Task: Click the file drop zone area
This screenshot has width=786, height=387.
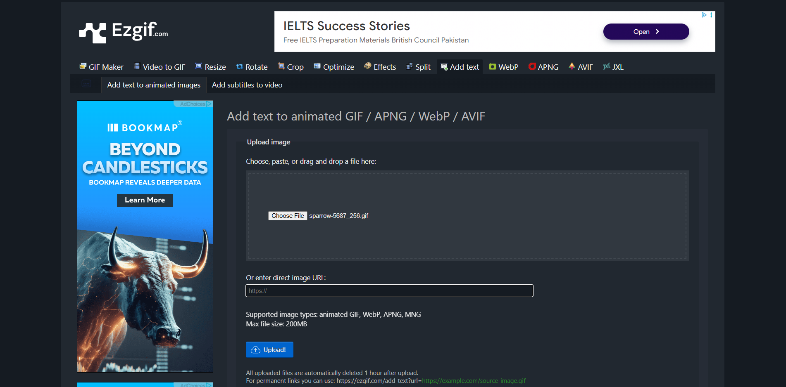Action: click(467, 216)
